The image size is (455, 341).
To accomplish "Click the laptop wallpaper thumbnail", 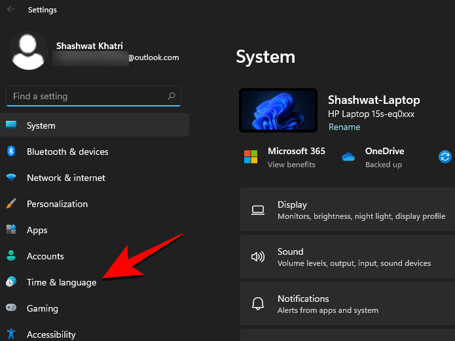I will (x=278, y=112).
